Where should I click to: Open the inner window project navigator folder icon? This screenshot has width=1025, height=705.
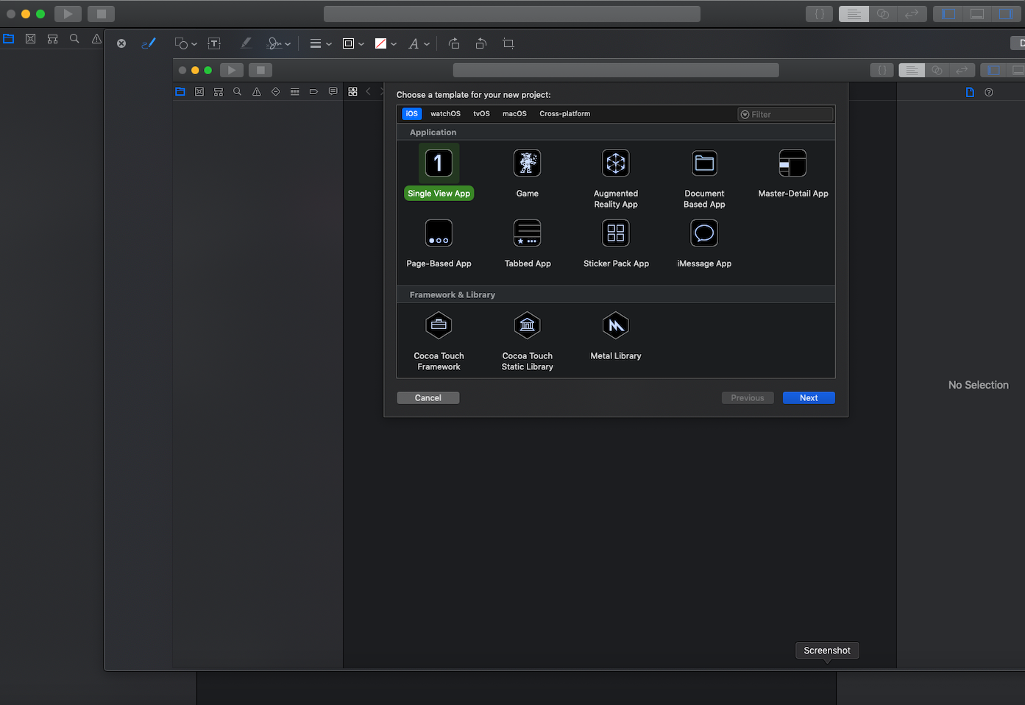click(x=180, y=92)
